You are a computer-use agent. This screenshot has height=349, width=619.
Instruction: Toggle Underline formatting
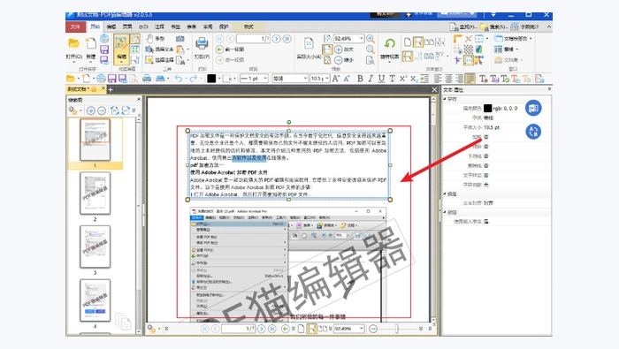click(381, 79)
